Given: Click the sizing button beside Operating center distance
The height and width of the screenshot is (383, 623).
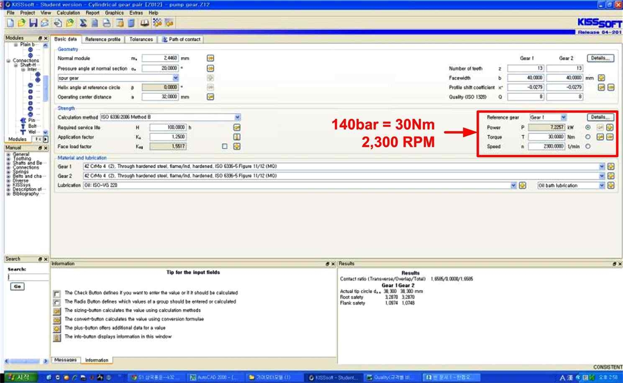Looking at the screenshot, I should [210, 97].
